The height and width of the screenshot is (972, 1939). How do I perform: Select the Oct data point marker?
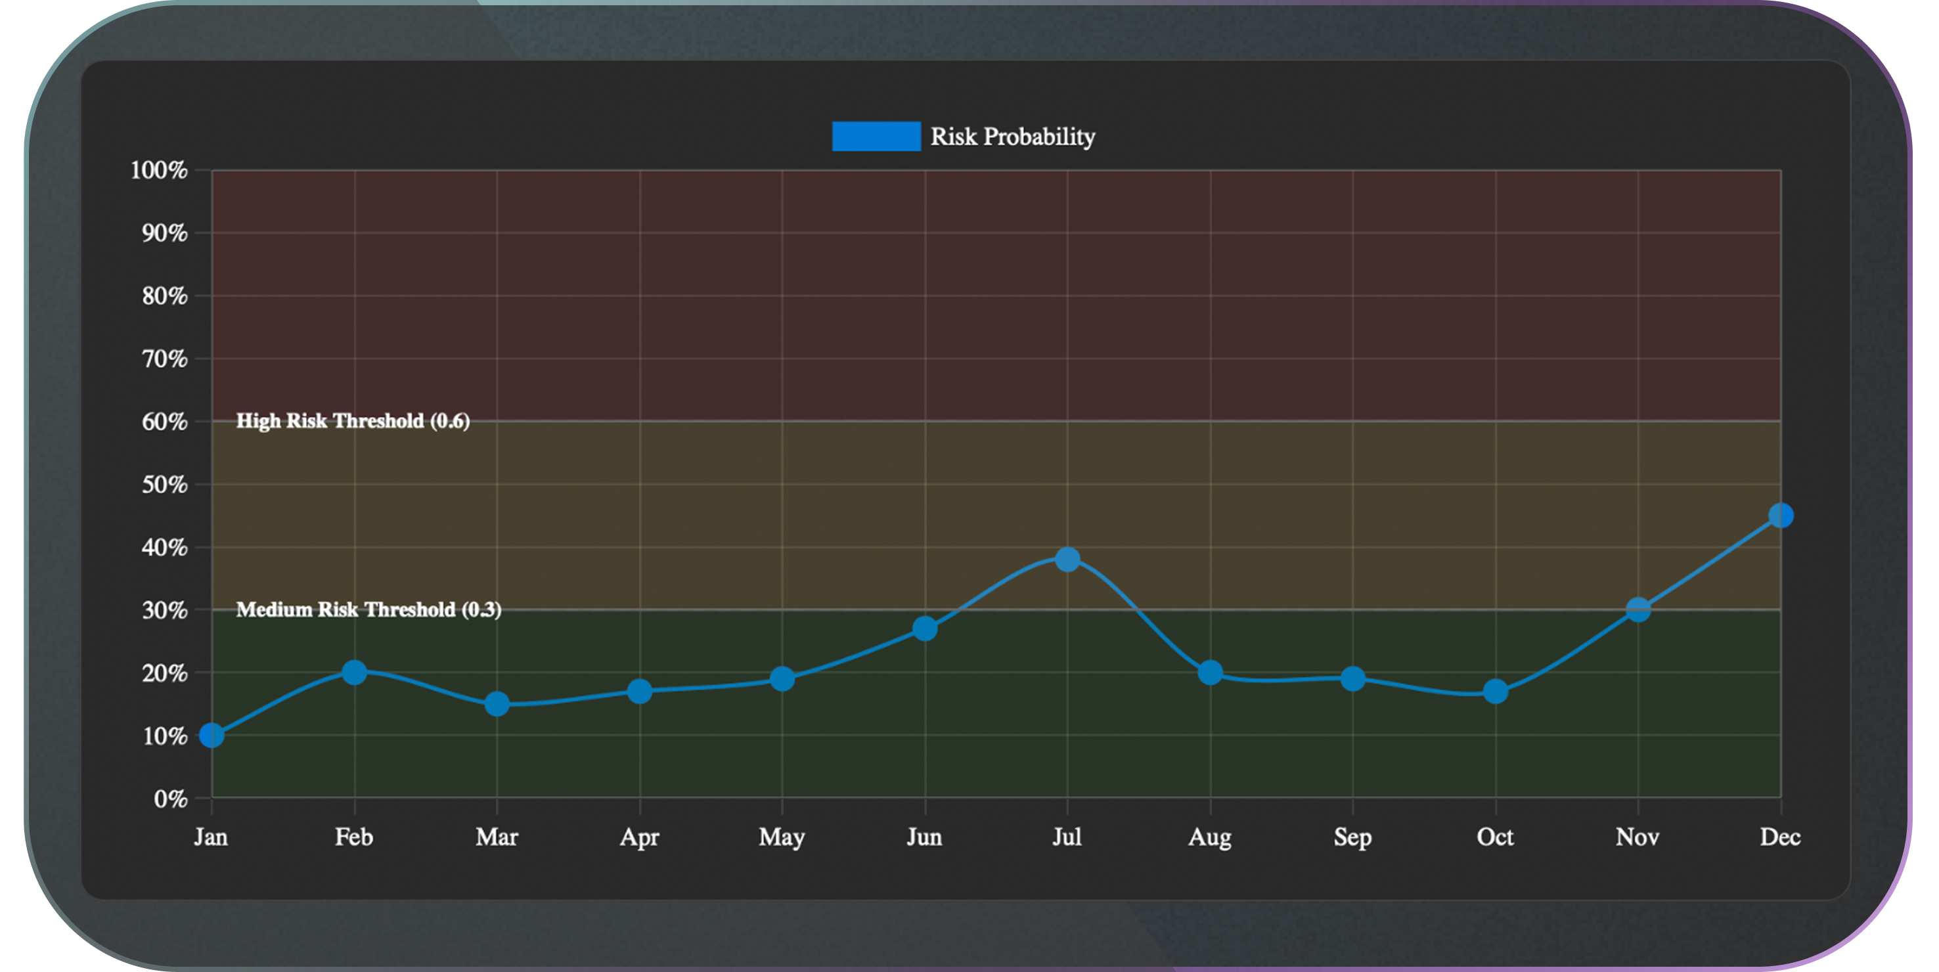coord(1495,690)
